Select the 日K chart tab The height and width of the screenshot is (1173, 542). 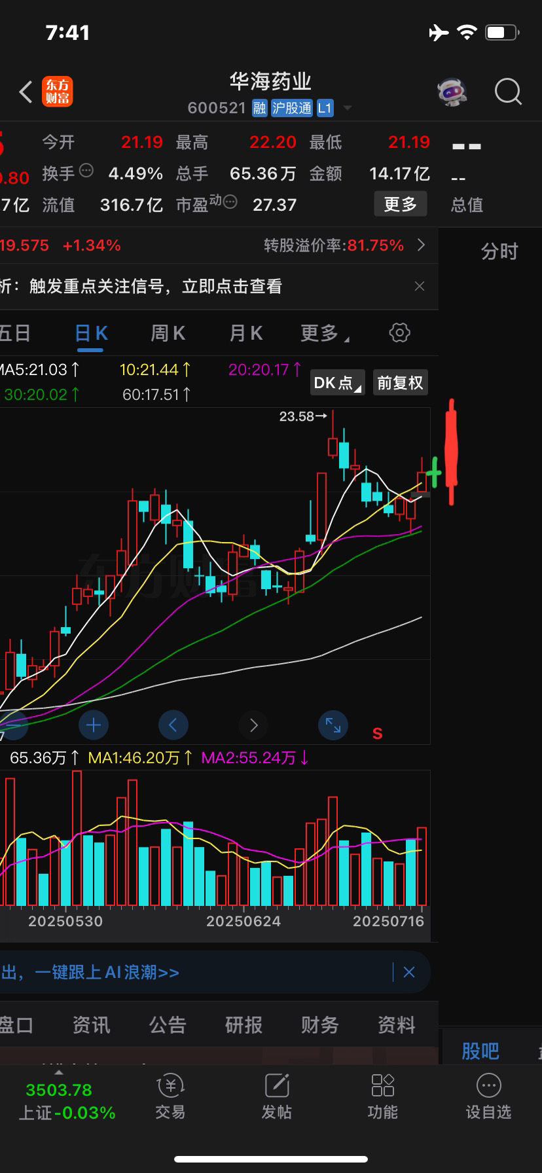[x=91, y=333]
